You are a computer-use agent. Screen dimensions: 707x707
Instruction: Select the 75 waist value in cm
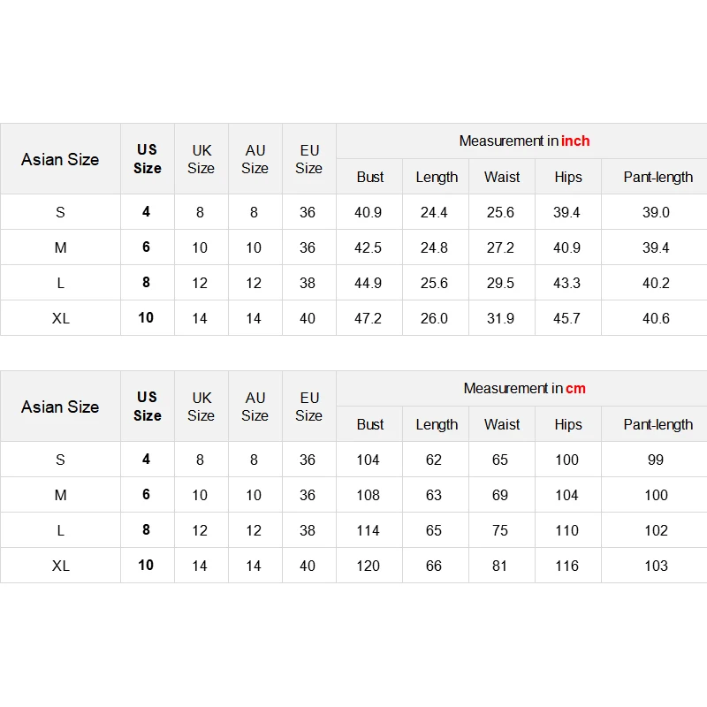click(500, 530)
